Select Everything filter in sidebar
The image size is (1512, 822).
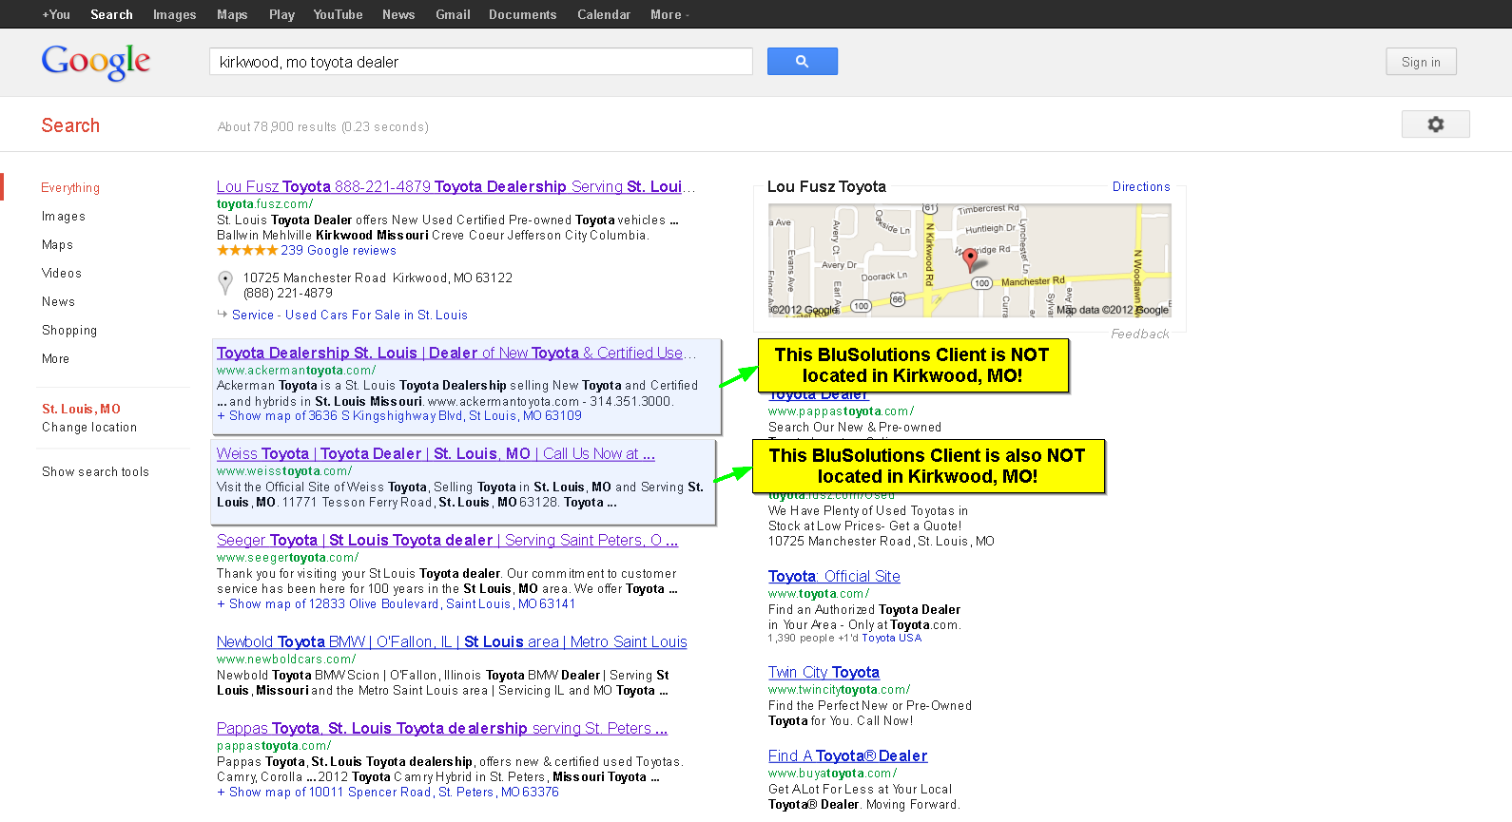pyautogui.click(x=70, y=188)
